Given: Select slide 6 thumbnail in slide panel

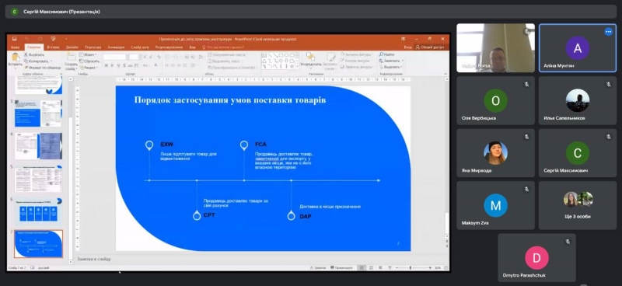Looking at the screenshot, I should tap(38, 211).
